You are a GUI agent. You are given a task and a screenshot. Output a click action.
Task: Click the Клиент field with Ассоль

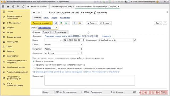click(x=62, y=45)
